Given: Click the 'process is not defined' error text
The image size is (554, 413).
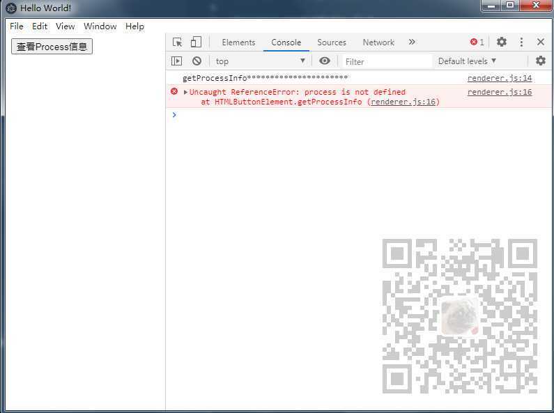Looking at the screenshot, I should pos(355,92).
